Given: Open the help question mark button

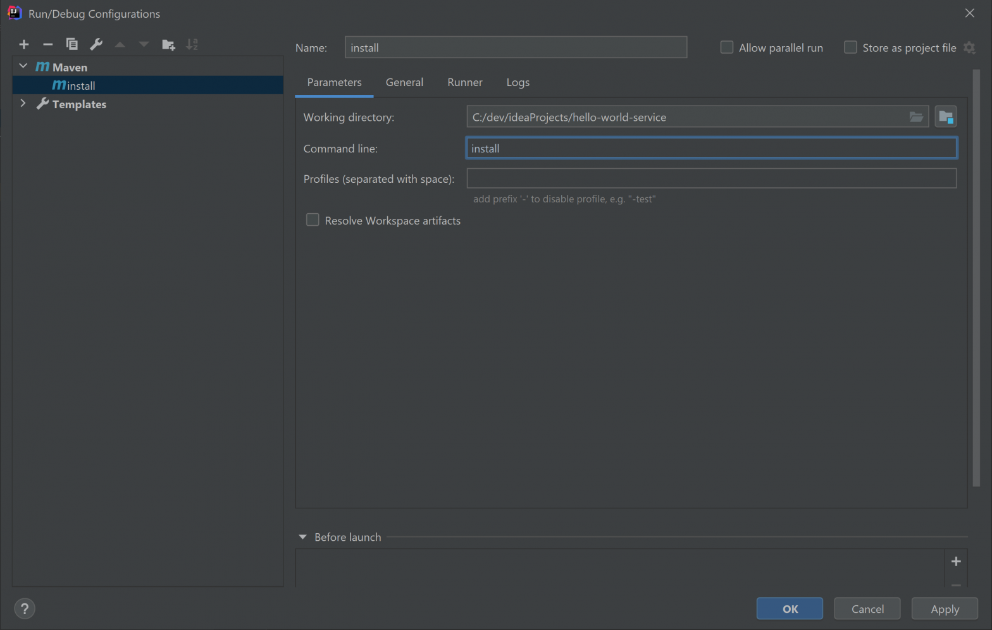Looking at the screenshot, I should (x=25, y=608).
